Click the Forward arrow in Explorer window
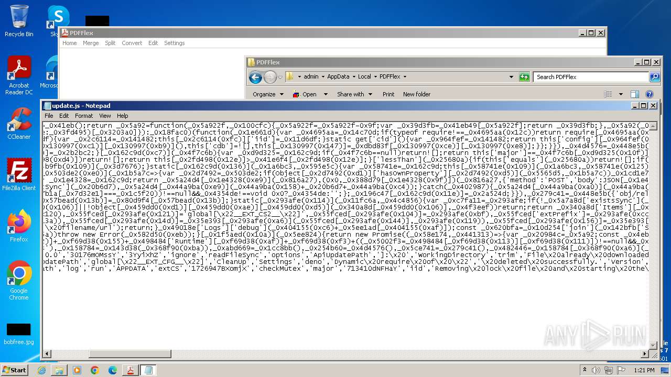 (x=269, y=77)
